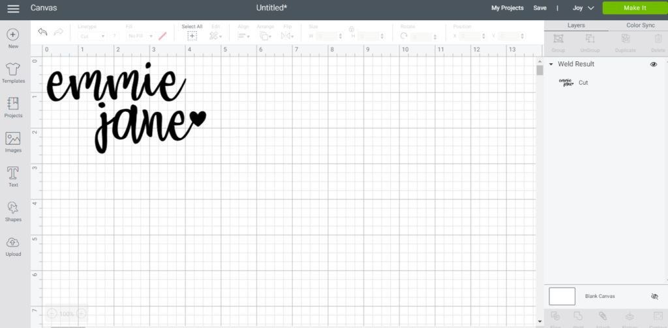
Task: Click the 100% zoom level label
Action: (x=67, y=314)
